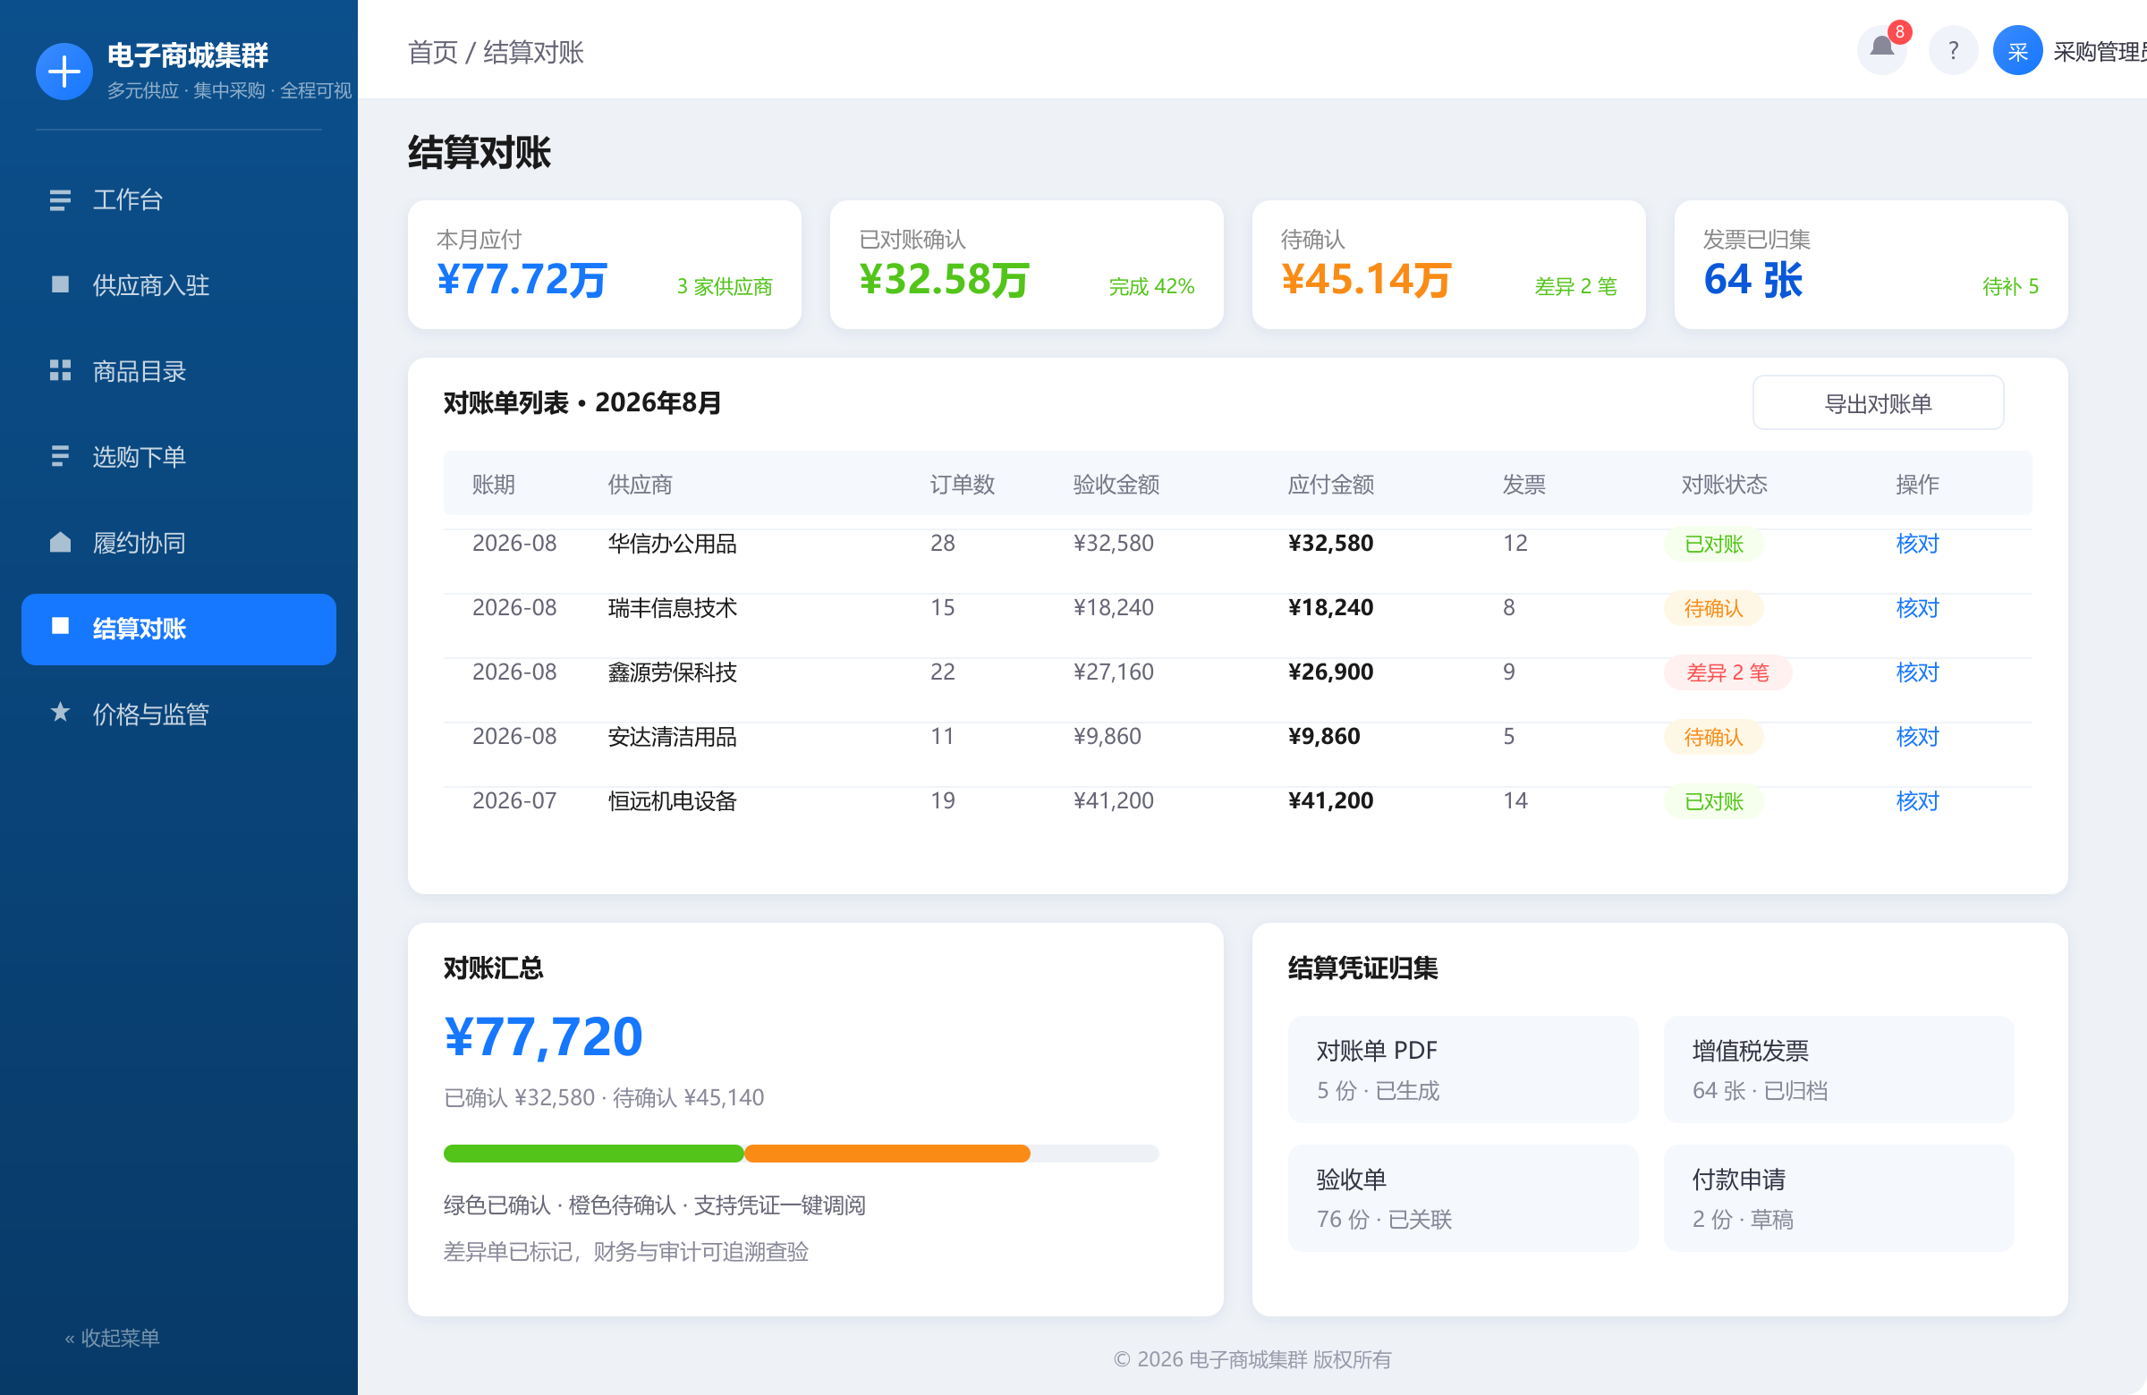Screen dimensions: 2147x1395
Task: Click the 完成 42% label
Action: [x=1151, y=287]
